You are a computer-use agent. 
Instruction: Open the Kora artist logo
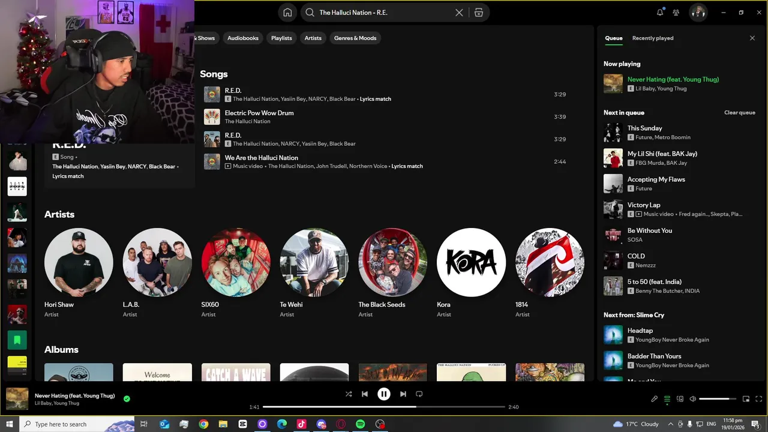[x=472, y=262]
